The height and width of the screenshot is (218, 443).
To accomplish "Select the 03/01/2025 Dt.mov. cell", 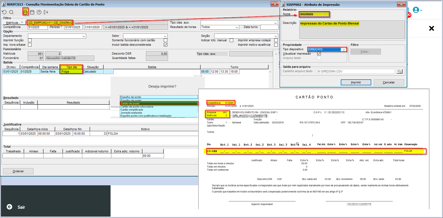I will pyautogui.click(x=11, y=71).
